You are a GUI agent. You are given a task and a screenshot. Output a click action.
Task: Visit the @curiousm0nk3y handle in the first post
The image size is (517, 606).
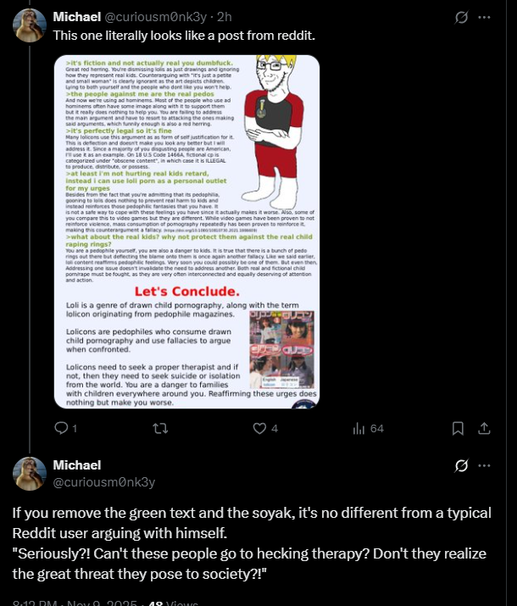click(x=156, y=17)
